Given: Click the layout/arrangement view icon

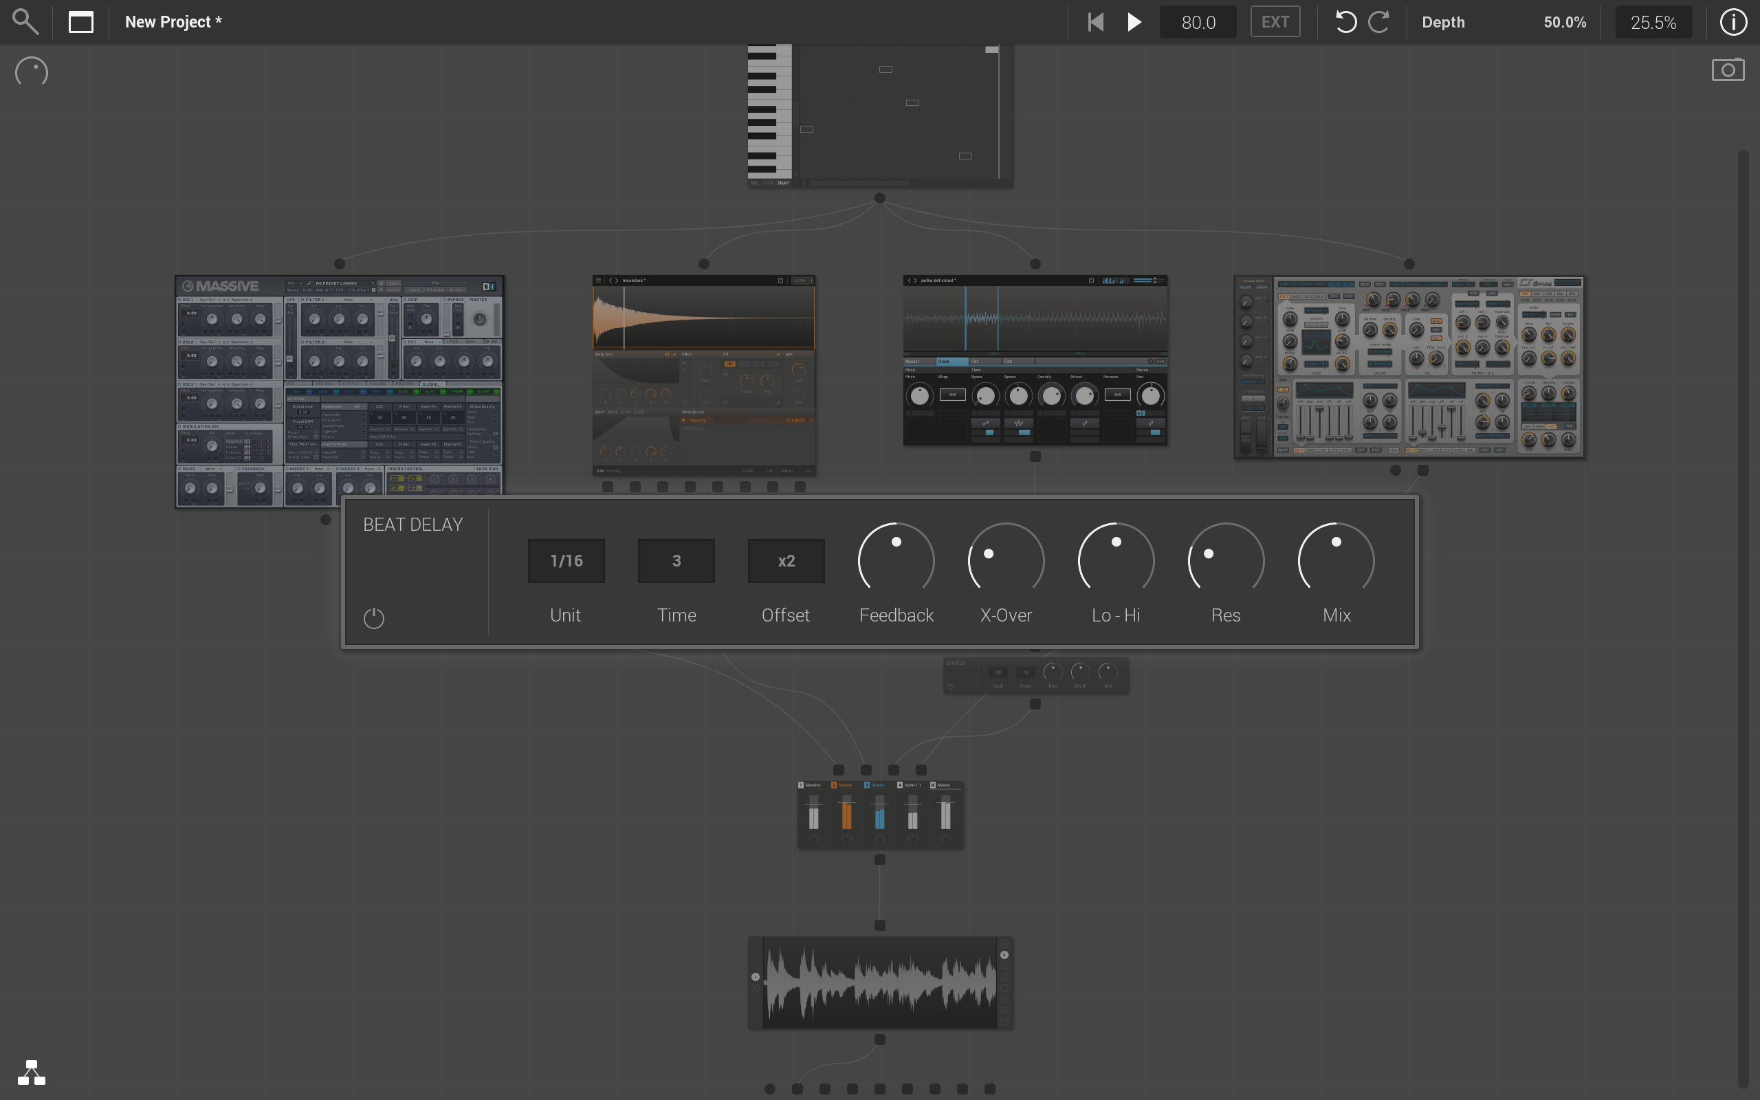Looking at the screenshot, I should coord(80,21).
